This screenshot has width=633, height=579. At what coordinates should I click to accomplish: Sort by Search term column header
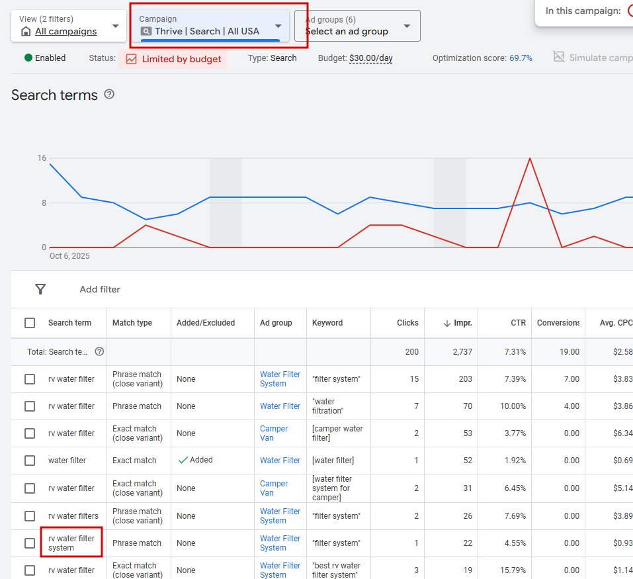69,323
